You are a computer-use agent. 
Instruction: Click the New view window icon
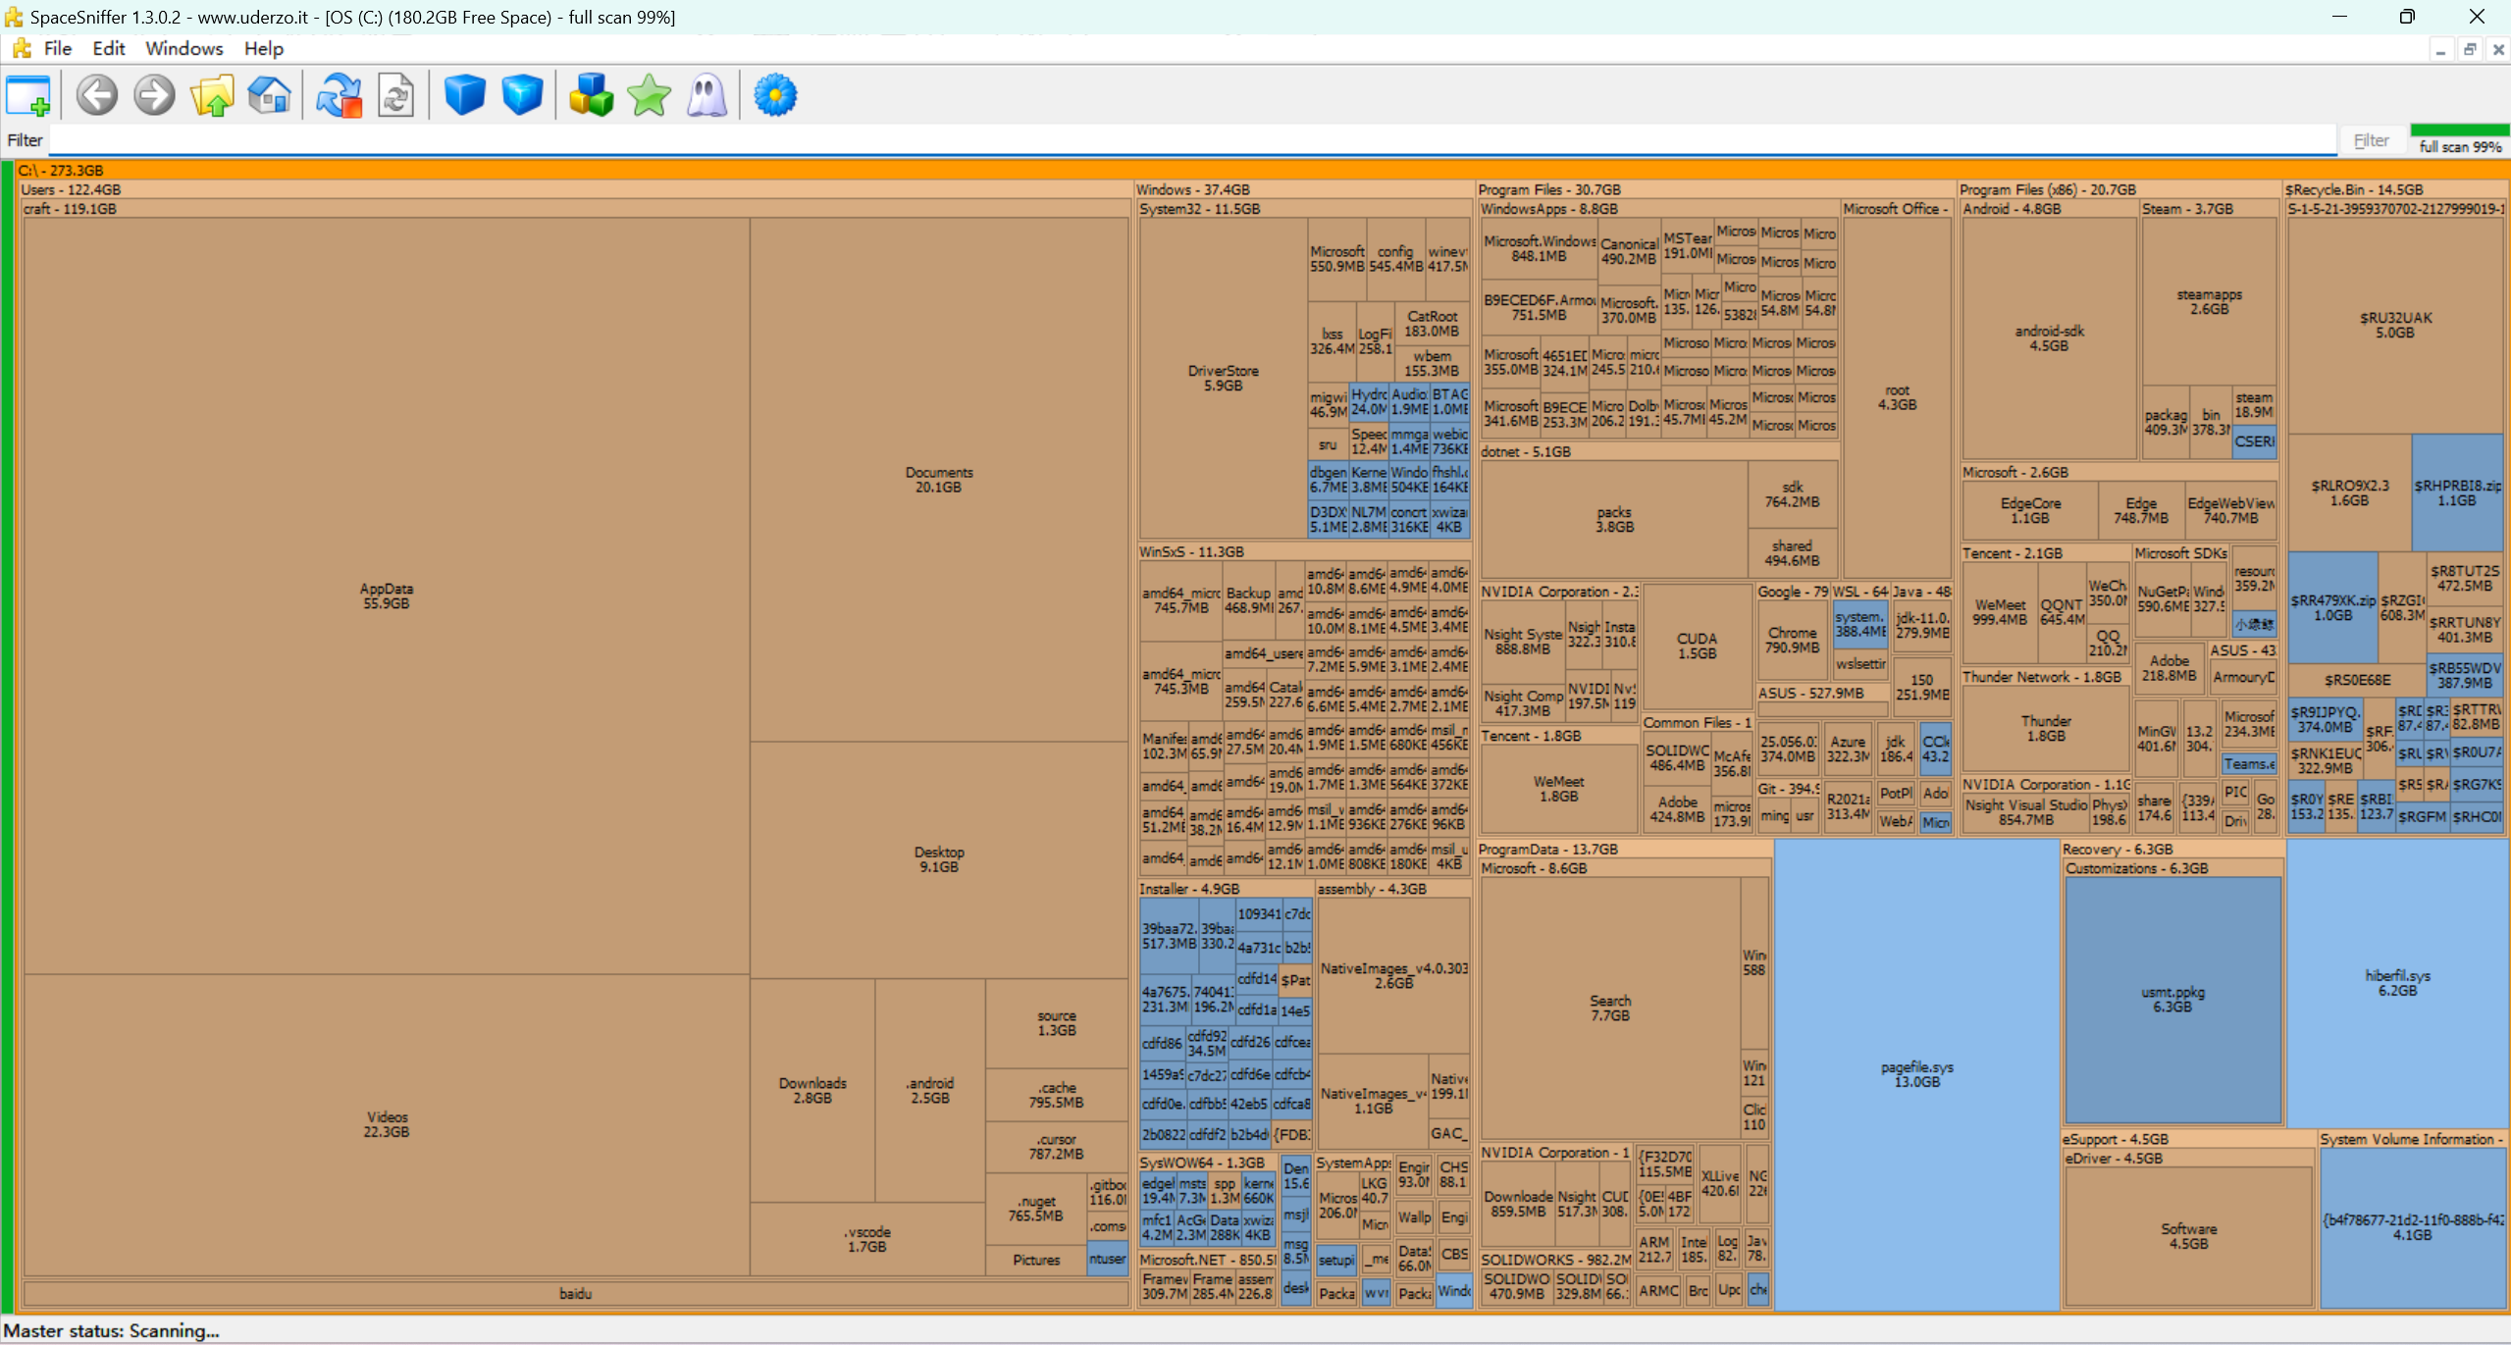tap(27, 95)
